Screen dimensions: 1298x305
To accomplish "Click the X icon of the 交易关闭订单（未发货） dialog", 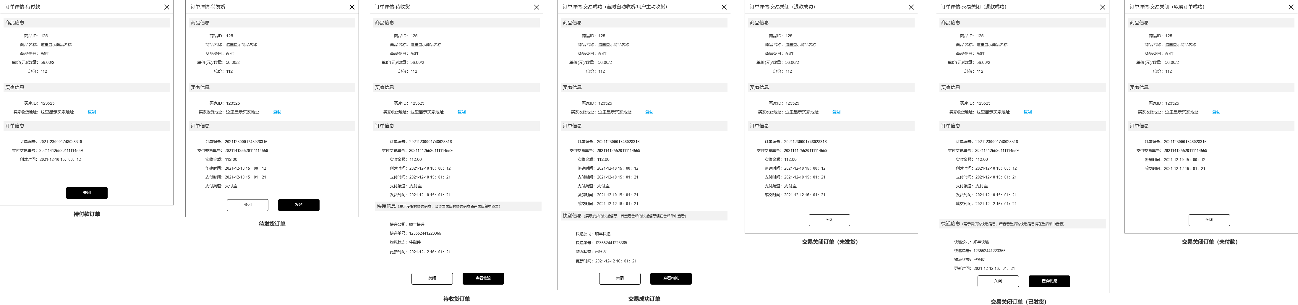I will click(x=911, y=7).
